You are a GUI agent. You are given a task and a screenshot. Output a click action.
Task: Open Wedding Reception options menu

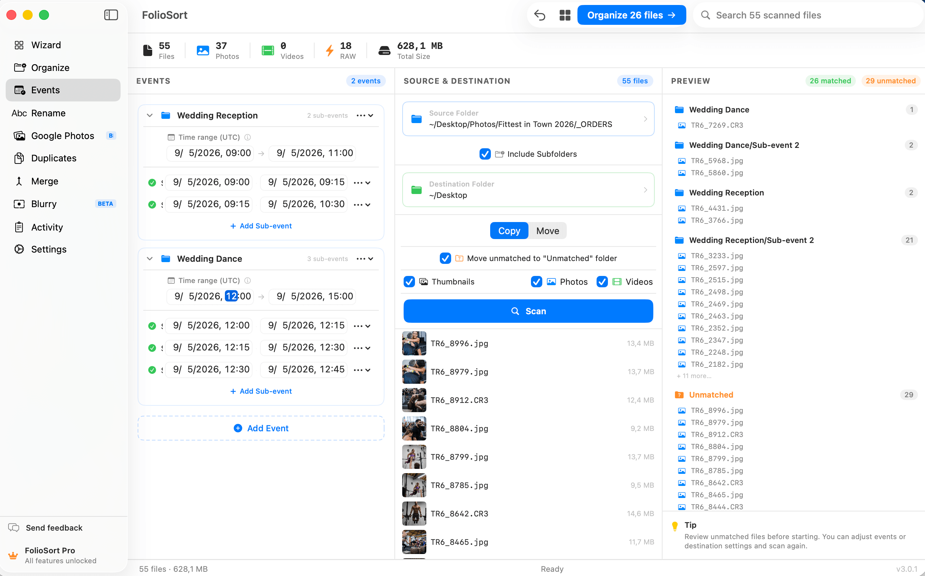365,115
